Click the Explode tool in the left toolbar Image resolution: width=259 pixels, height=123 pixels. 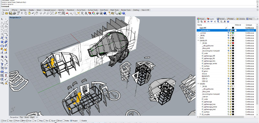pos(6,49)
